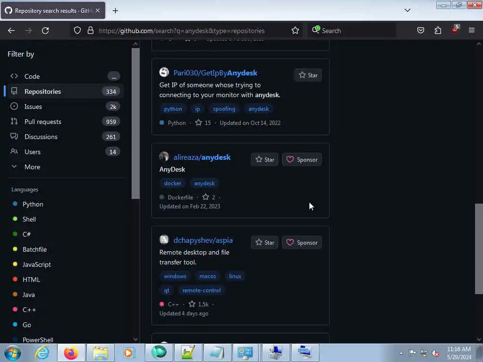Open the Pocket save icon
The image size is (483, 362).
420,30
